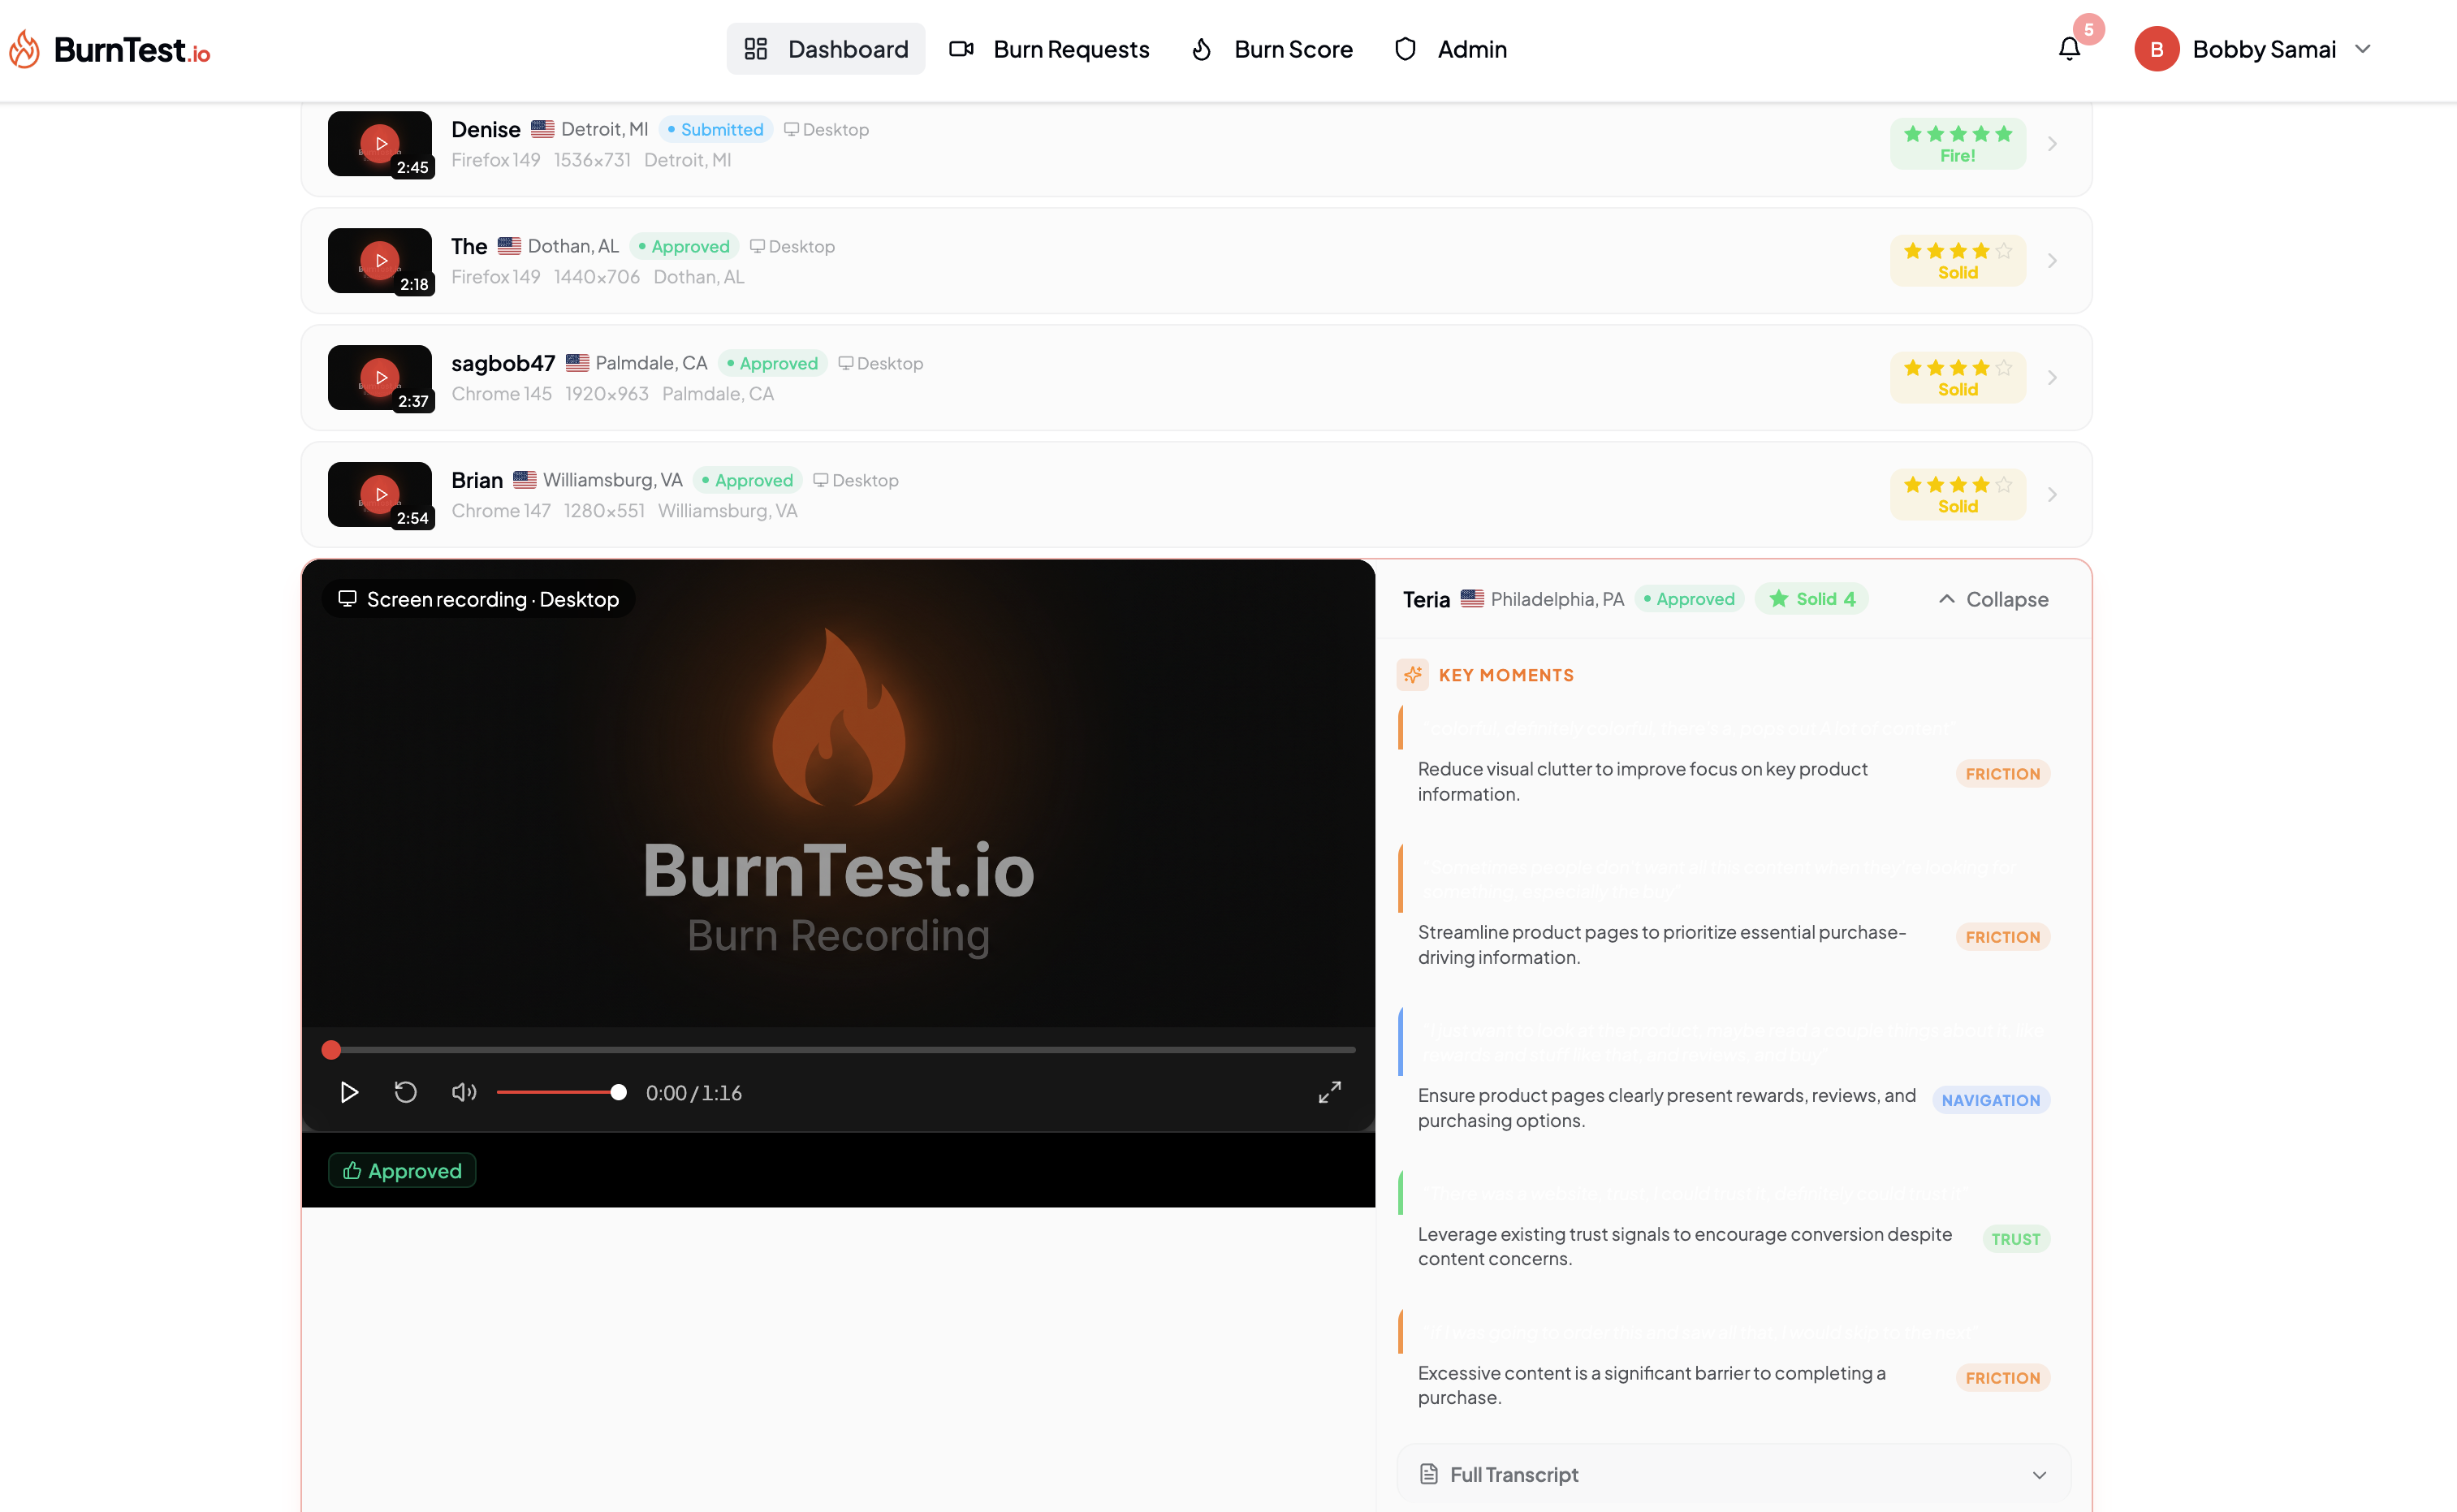Expand sagbob47's row chevron

coord(2052,378)
